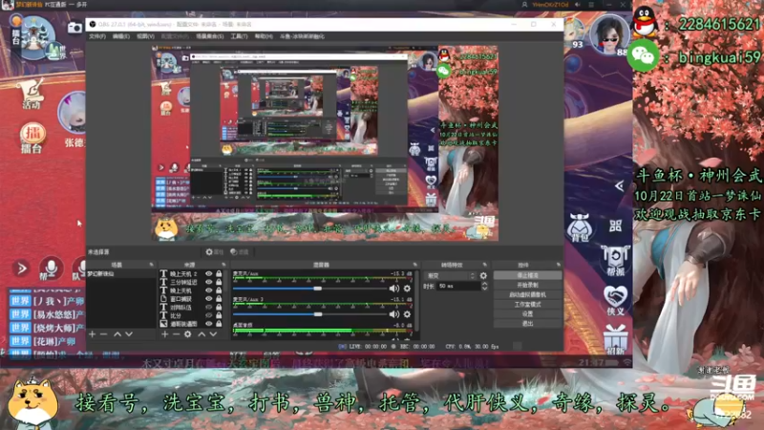Remove the selected source with the minus under 来源

tap(176, 334)
